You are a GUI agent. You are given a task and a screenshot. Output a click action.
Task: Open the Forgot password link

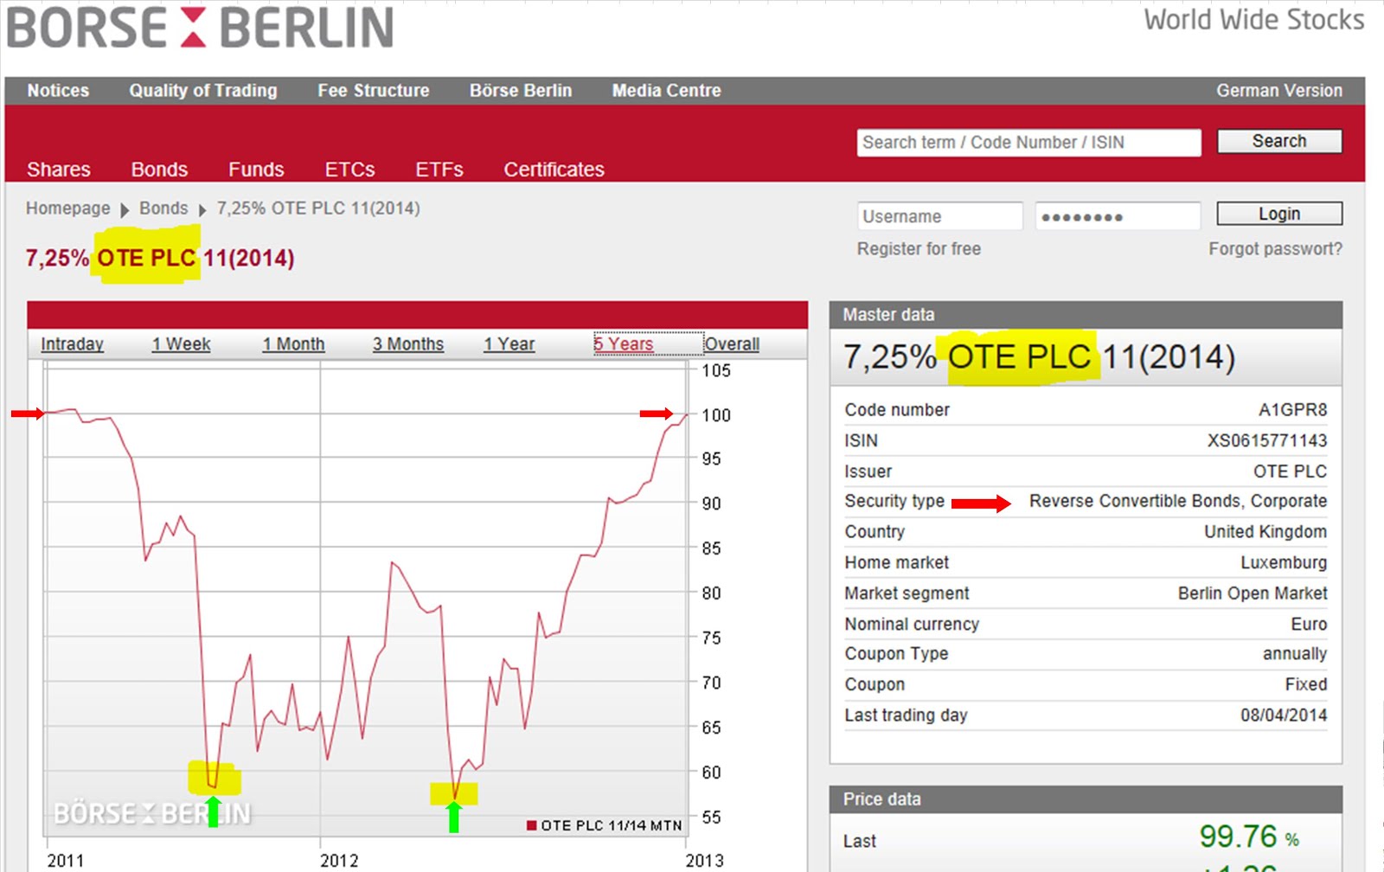1275,248
